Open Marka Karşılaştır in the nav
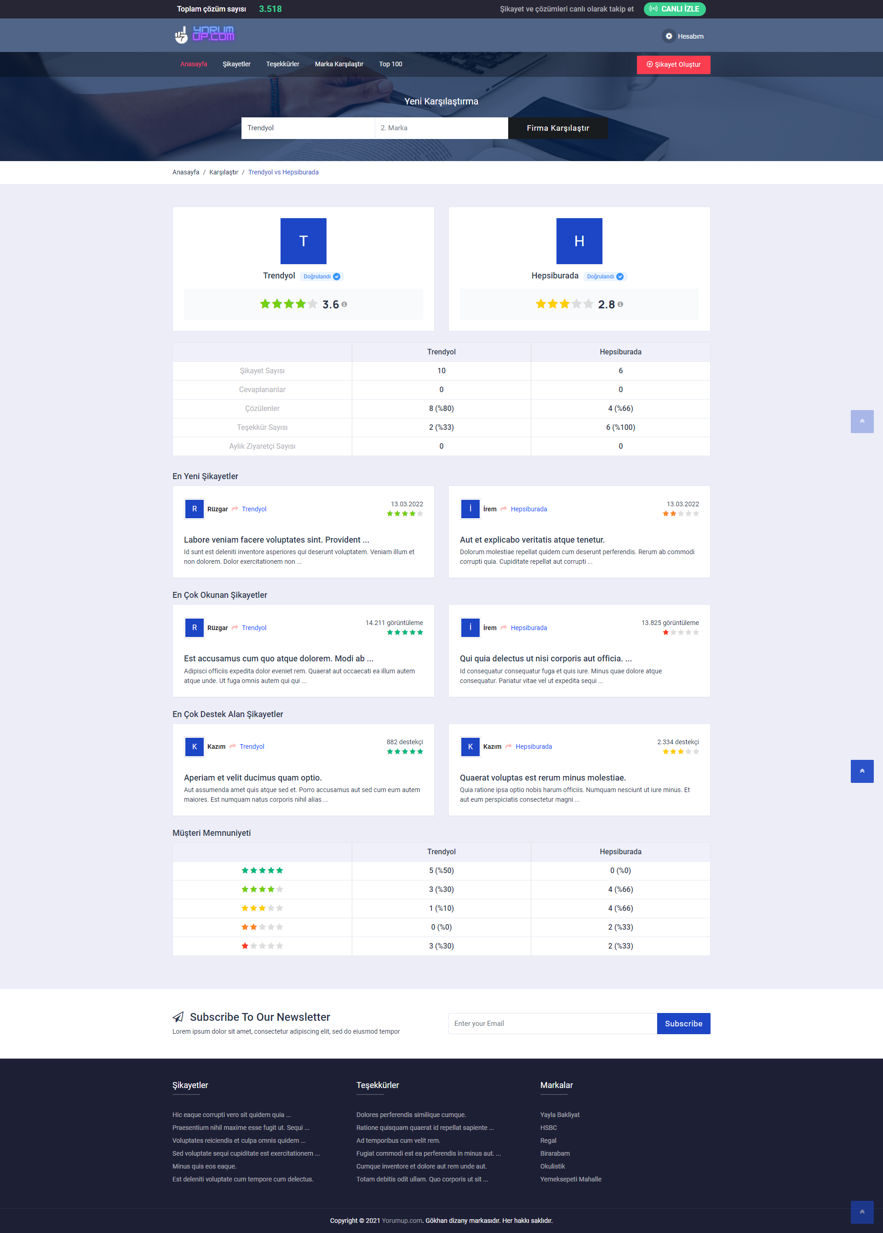This screenshot has height=1233, width=883. click(339, 64)
